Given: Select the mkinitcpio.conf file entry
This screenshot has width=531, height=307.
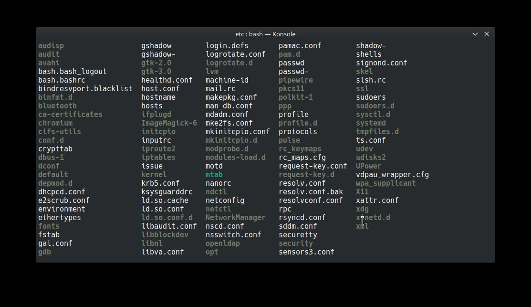Looking at the screenshot, I should (238, 131).
